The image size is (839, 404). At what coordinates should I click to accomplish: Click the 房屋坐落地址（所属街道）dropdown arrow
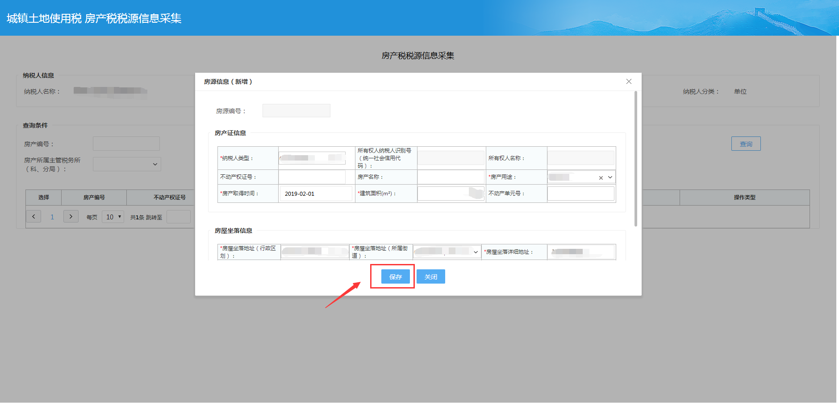[475, 251]
